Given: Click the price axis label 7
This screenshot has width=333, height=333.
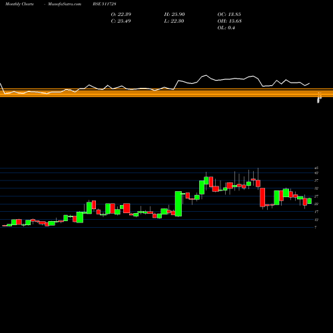Looking at the screenshot, I should pyautogui.click(x=316, y=227).
